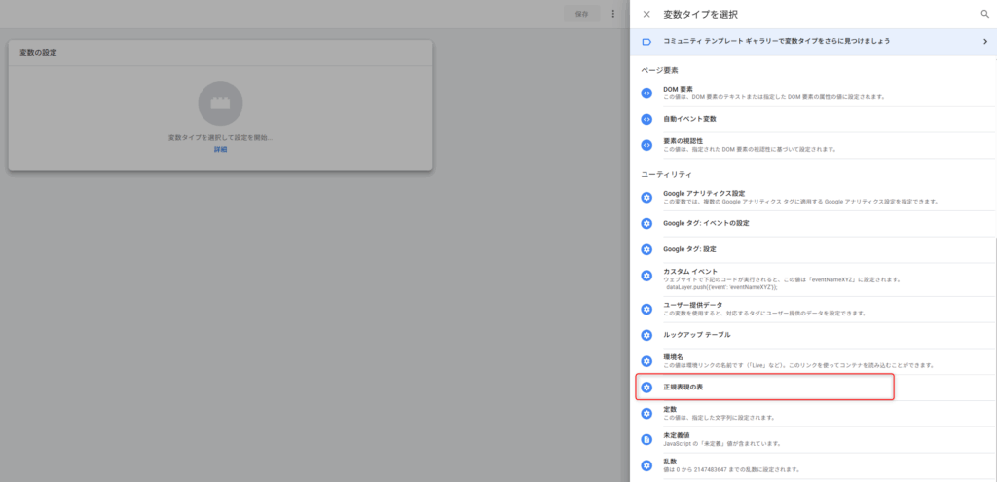Select ルックアップ テーブル variable type
The image size is (997, 482).
pyautogui.click(x=696, y=335)
